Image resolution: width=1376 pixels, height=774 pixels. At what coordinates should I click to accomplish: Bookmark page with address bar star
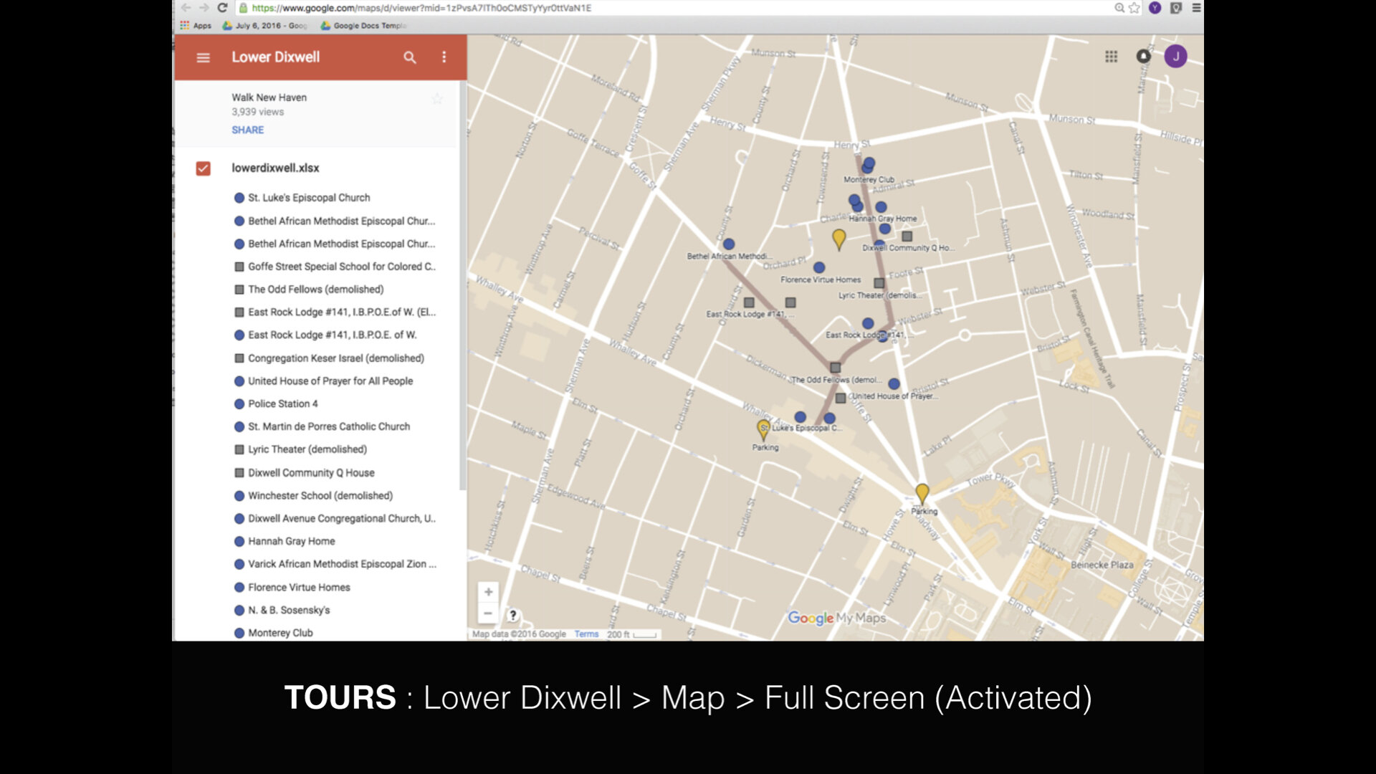pyautogui.click(x=1134, y=8)
